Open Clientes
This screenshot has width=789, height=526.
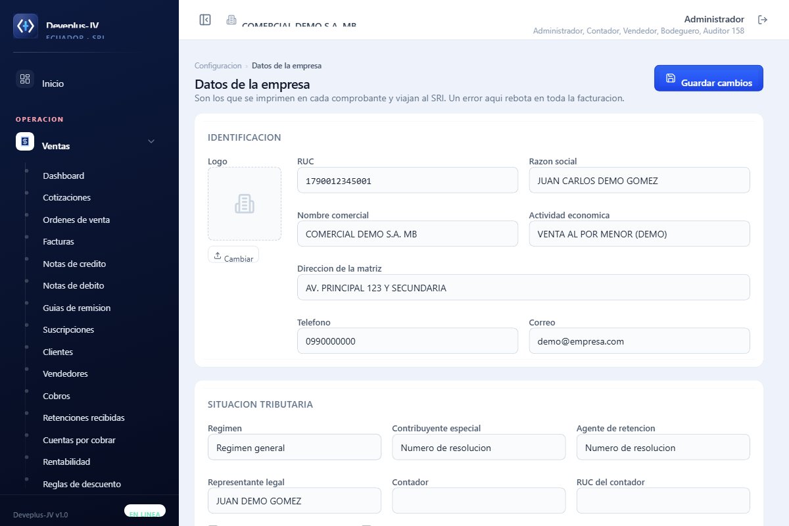tap(58, 352)
